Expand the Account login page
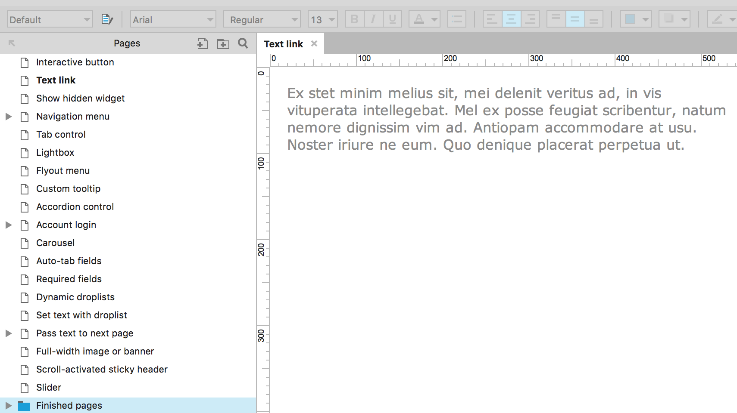The image size is (737, 413). pyautogui.click(x=8, y=225)
